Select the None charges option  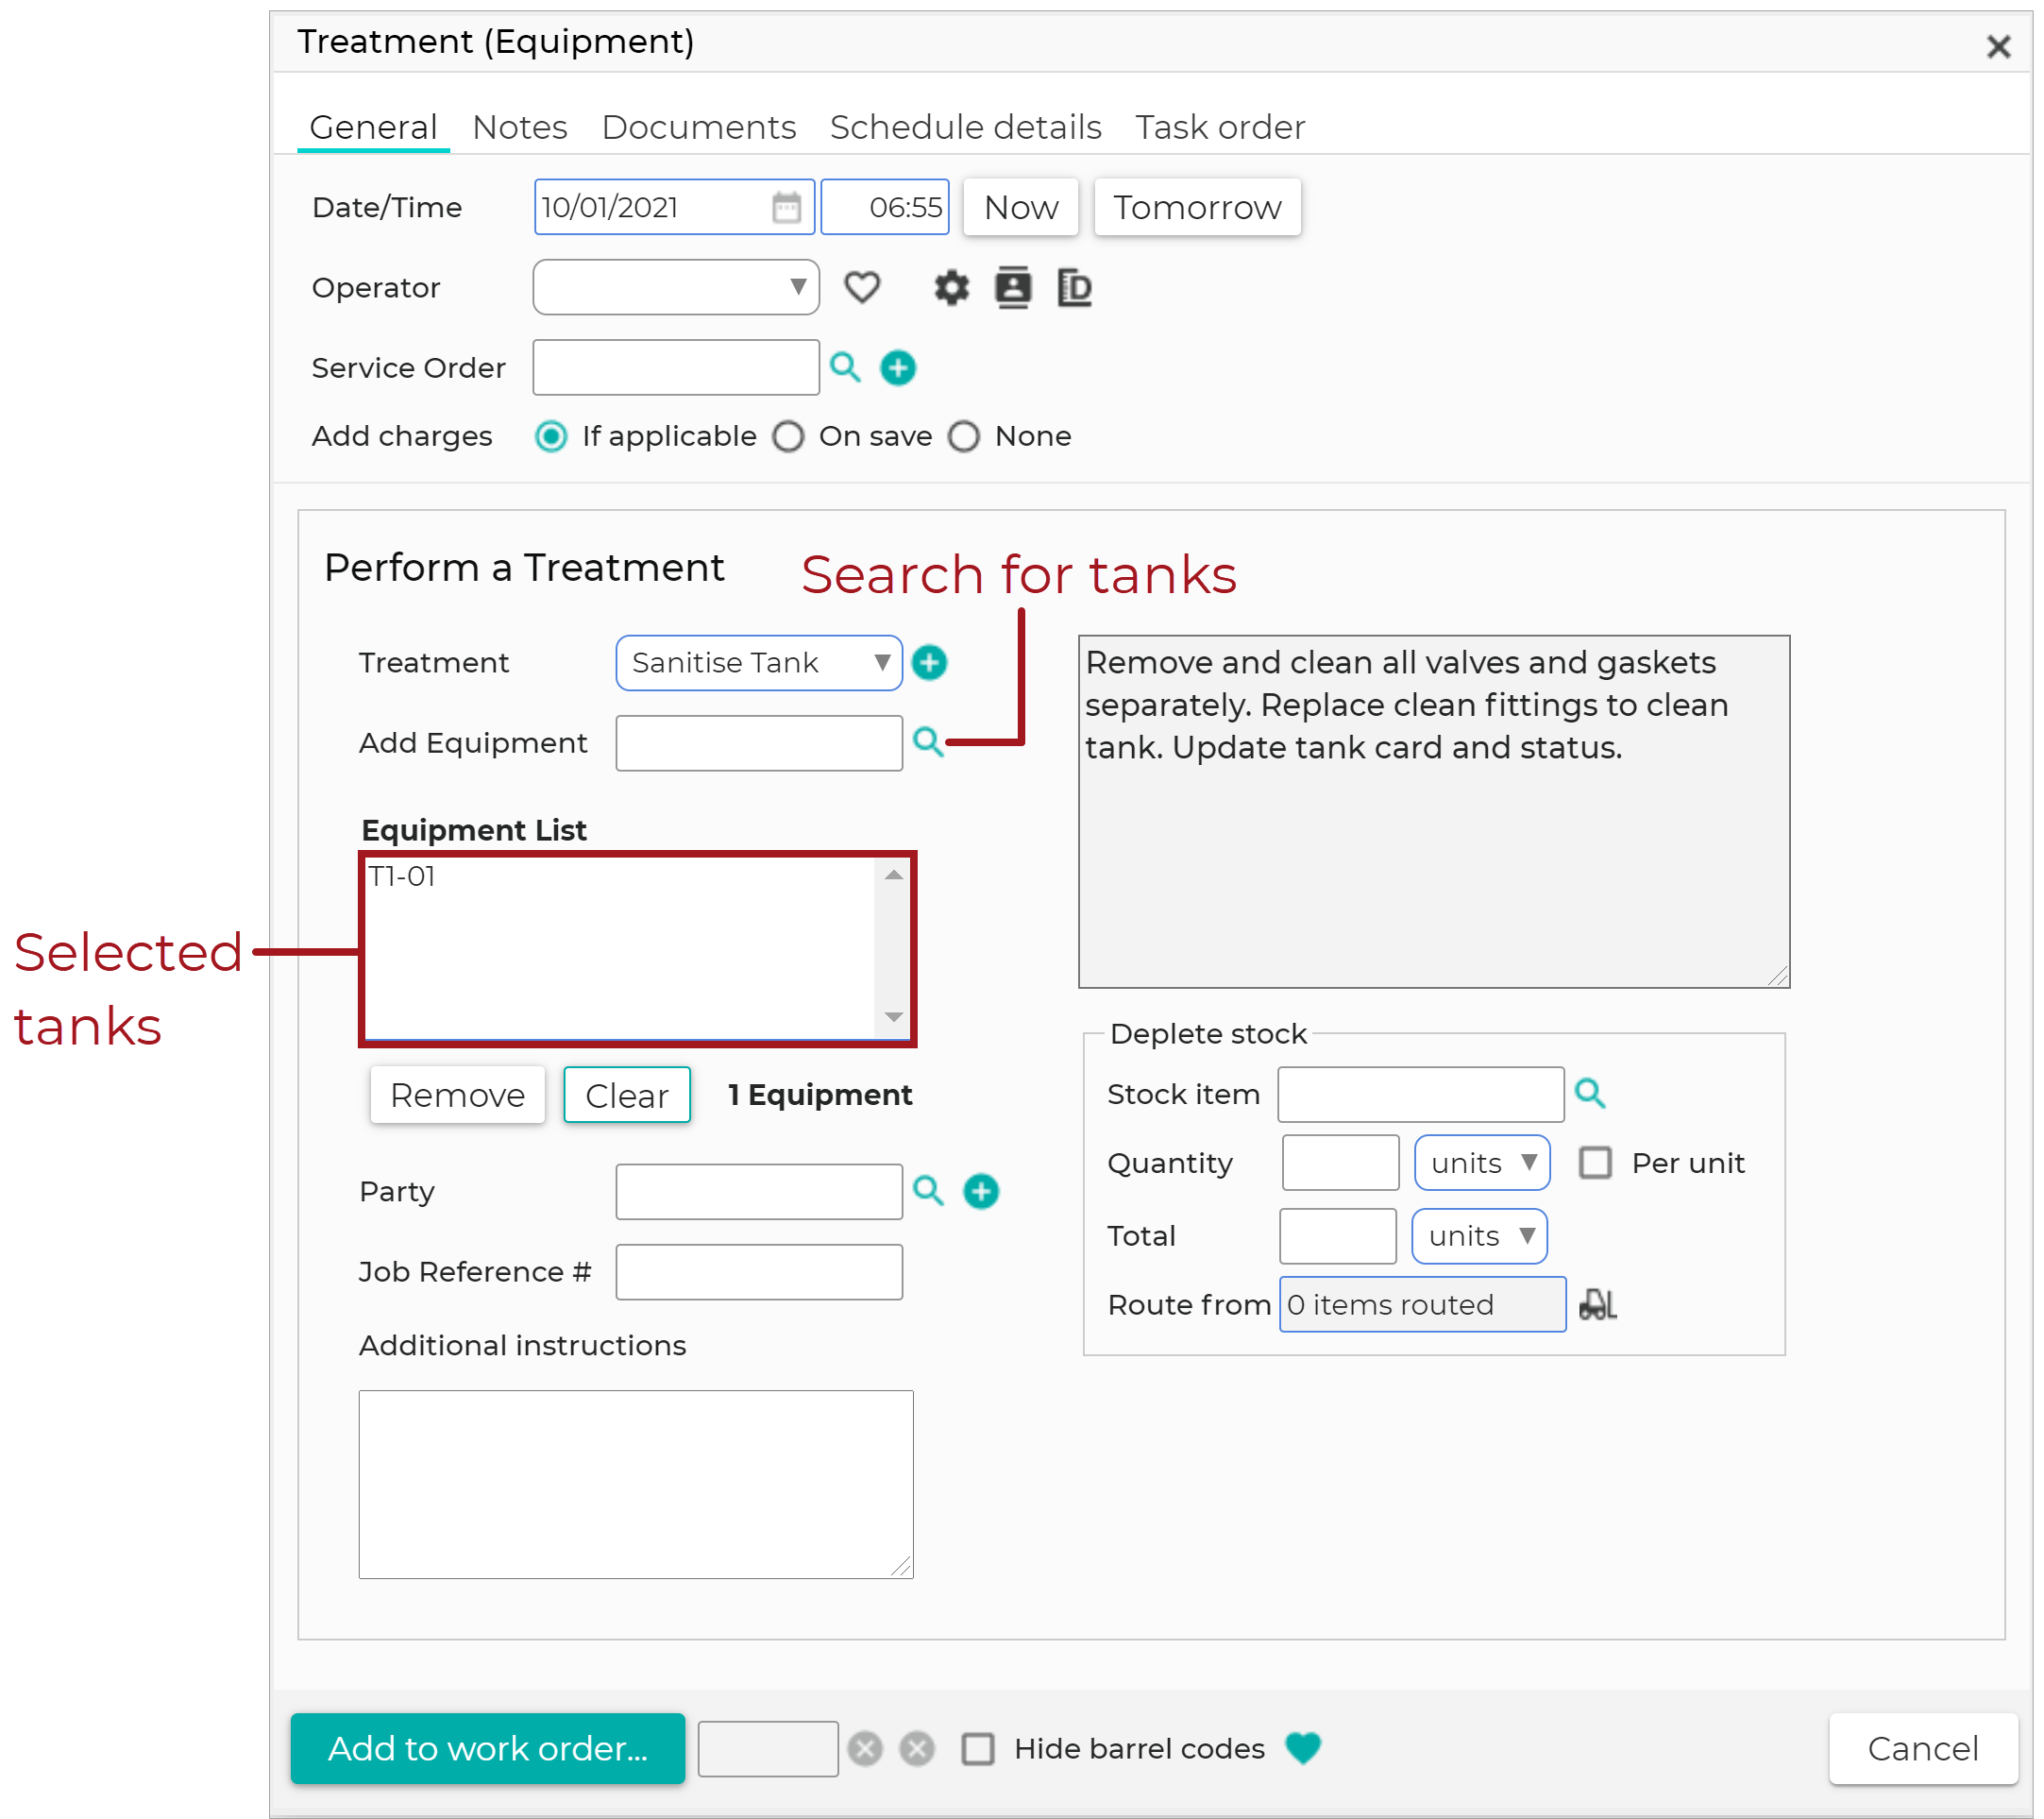tap(964, 436)
